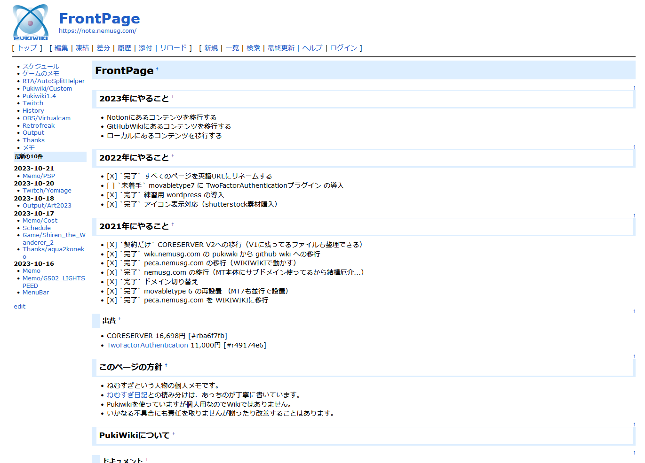Click anchor dagger beside main FrontPage heading

(x=157, y=69)
